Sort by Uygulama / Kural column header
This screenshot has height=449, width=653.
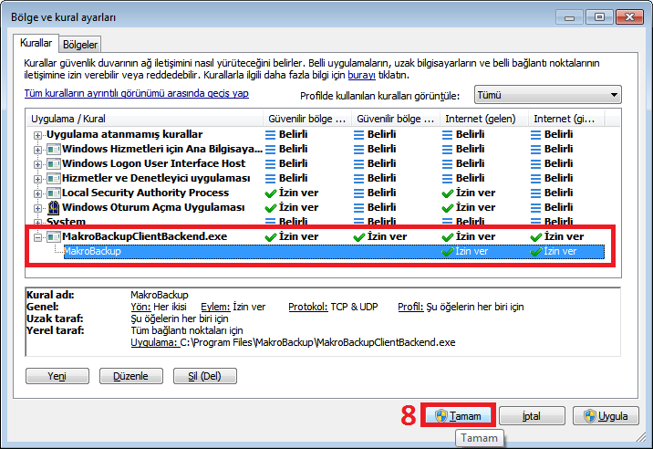(x=144, y=119)
